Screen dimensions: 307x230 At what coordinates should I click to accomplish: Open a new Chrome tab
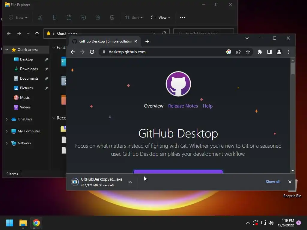click(147, 41)
